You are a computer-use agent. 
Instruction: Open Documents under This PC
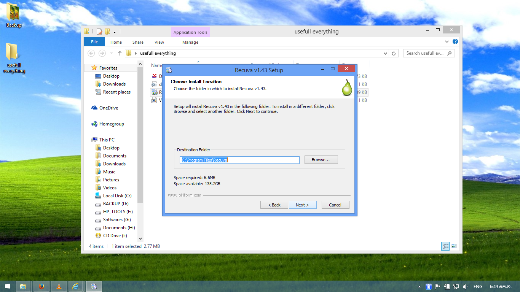(x=115, y=156)
